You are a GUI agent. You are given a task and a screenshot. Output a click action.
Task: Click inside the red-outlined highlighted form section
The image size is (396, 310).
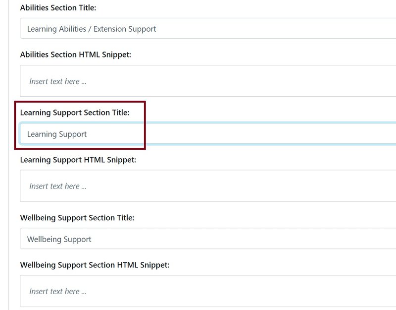[x=79, y=124]
